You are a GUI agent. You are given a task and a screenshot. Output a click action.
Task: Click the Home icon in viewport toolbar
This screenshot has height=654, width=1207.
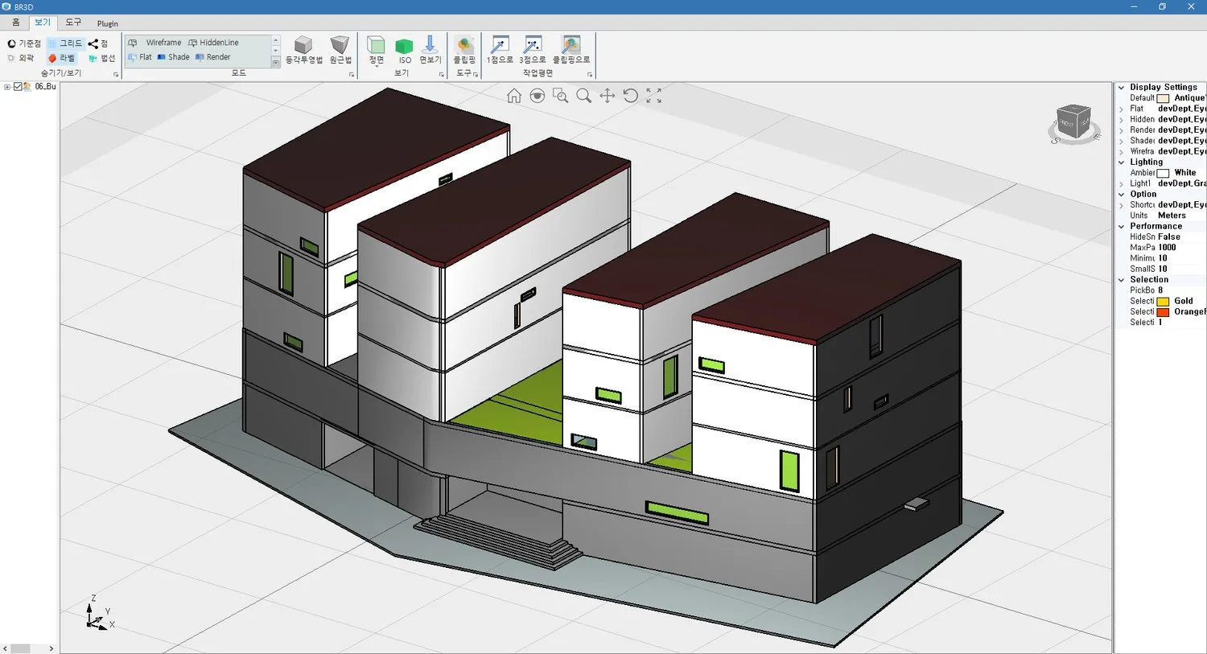pyautogui.click(x=514, y=96)
